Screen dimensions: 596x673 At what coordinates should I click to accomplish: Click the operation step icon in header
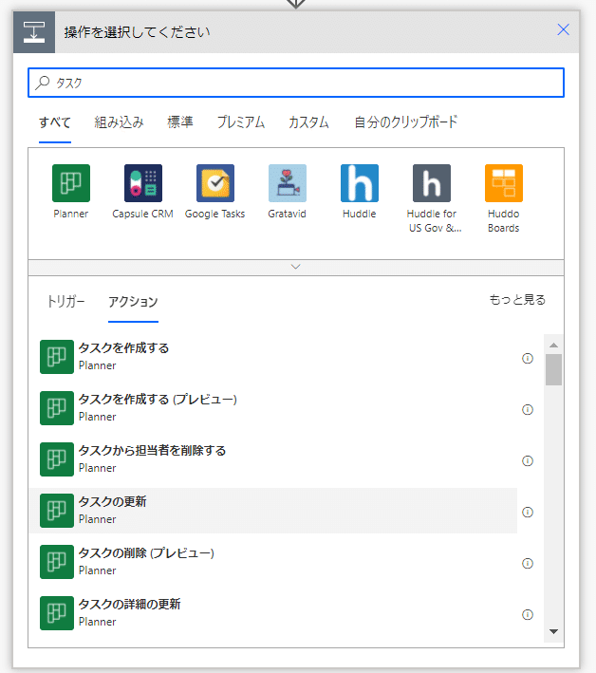point(34,32)
